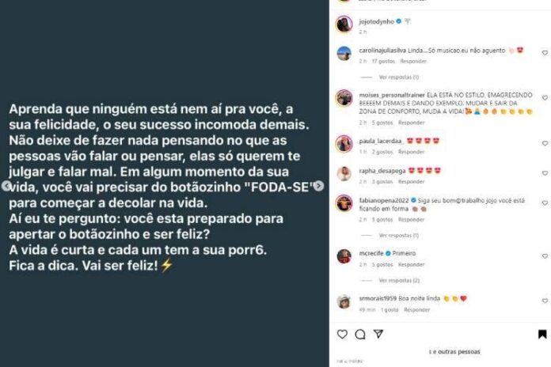Expand the two replies under mcrecife
This screenshot has height=367, width=551.
tap(399, 281)
